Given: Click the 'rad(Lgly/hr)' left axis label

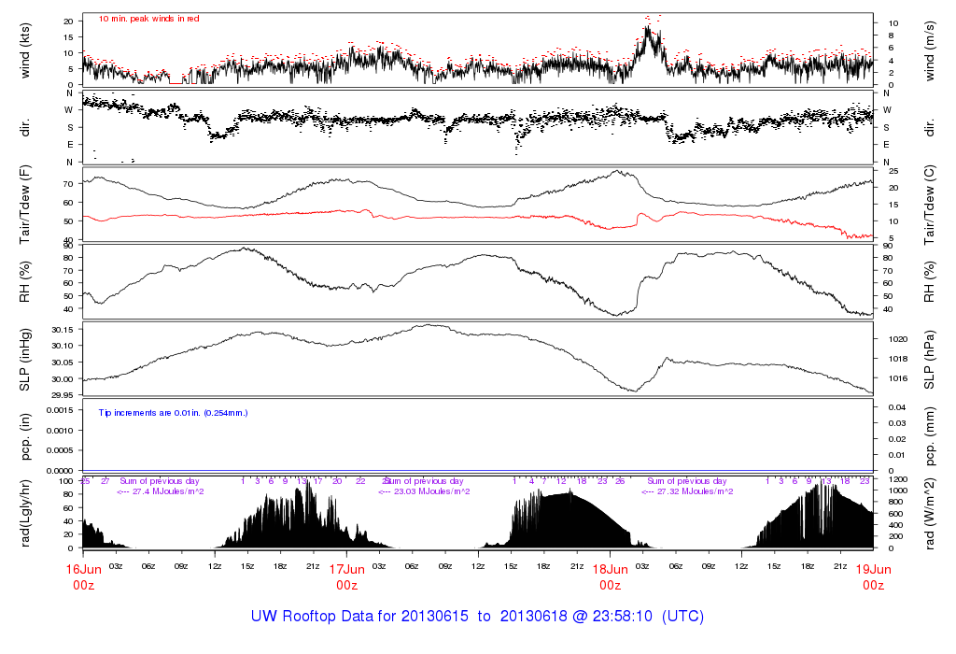Looking at the screenshot, I should click(26, 512).
